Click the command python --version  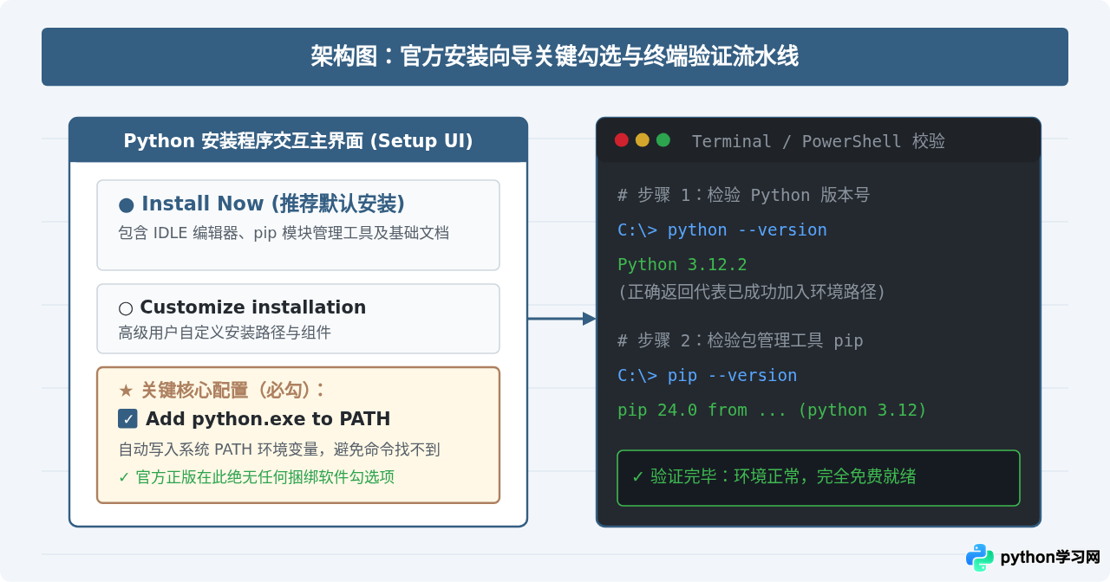point(747,230)
